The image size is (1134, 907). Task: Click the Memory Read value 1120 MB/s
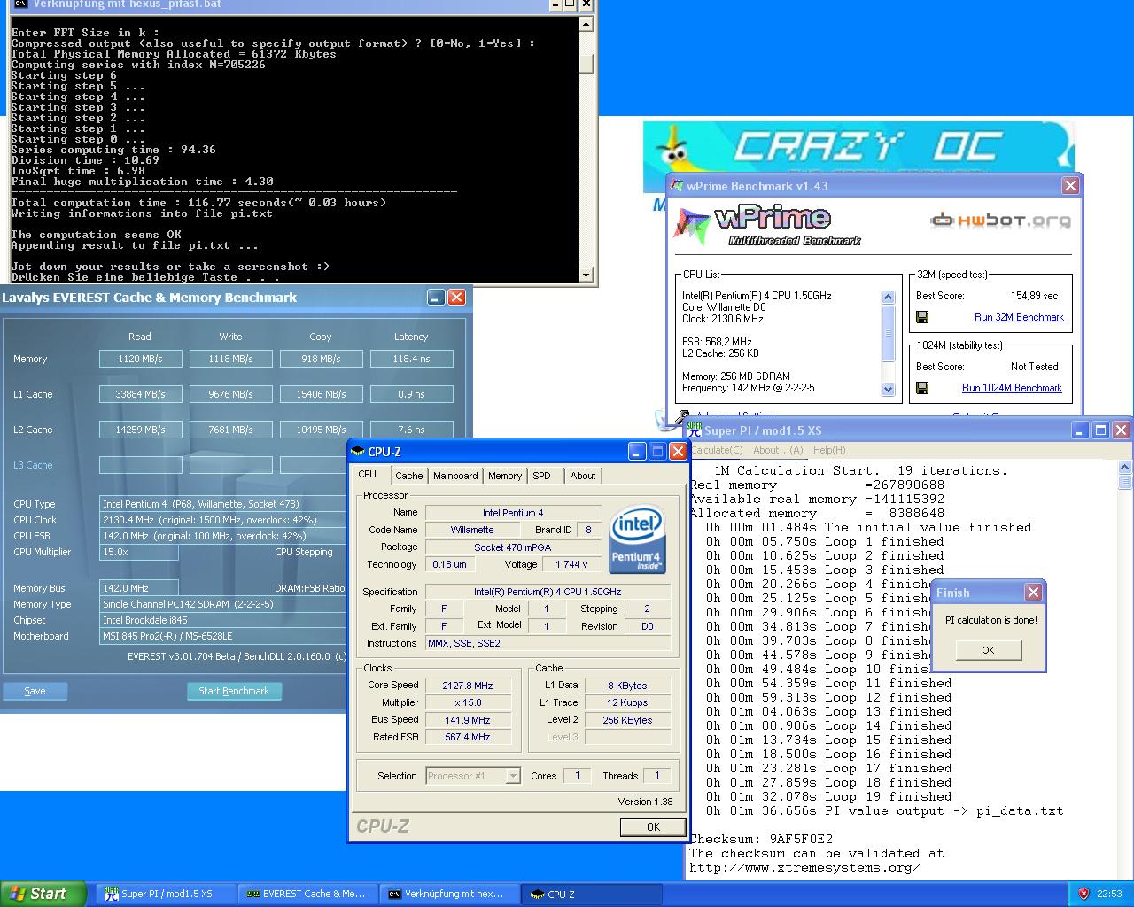(141, 359)
